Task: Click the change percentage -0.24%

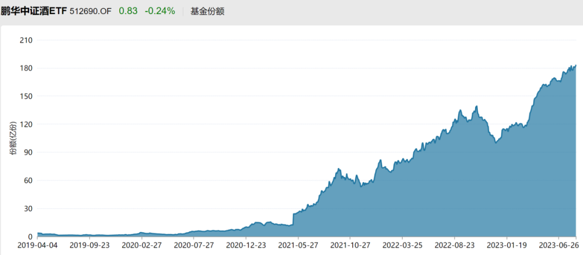Action: pos(159,11)
